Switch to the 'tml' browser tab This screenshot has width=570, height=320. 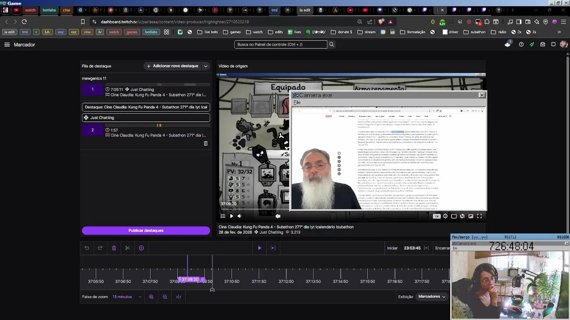click(x=274, y=10)
